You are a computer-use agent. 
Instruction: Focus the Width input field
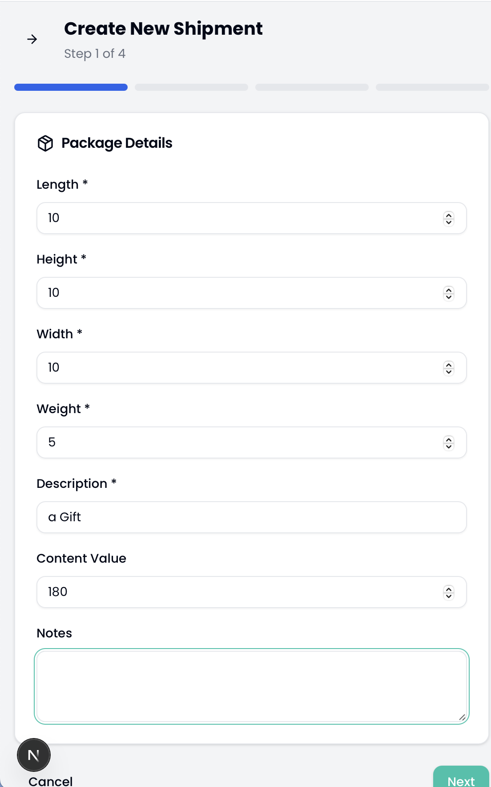coord(240,368)
